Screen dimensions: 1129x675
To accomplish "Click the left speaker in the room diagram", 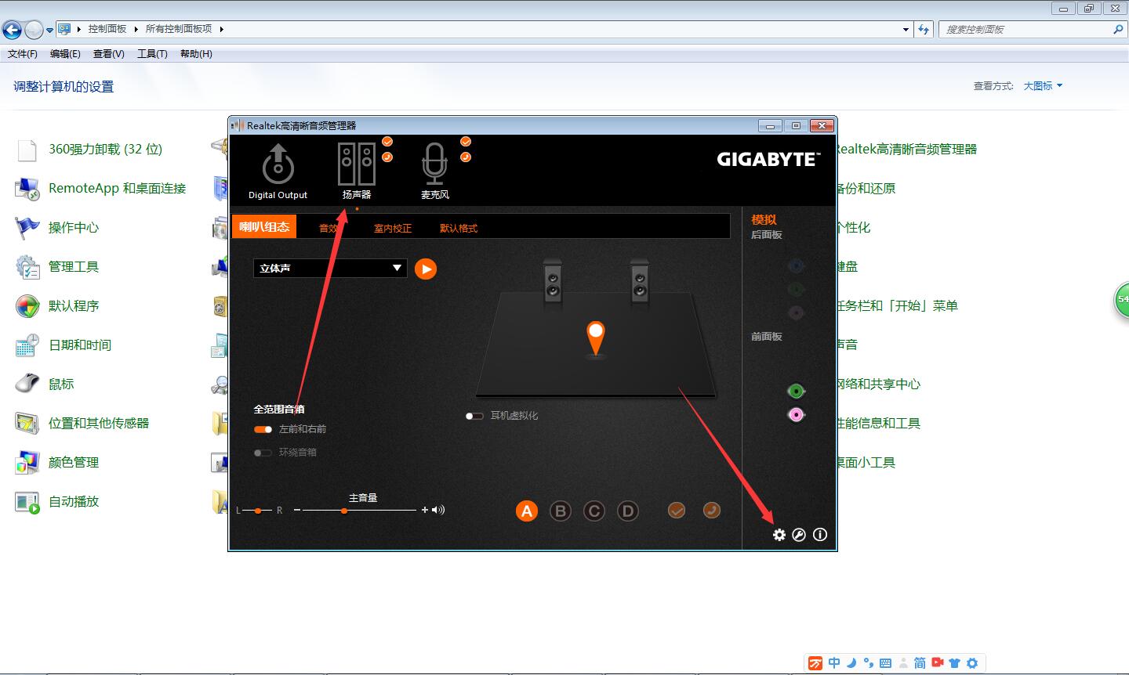I will (553, 281).
